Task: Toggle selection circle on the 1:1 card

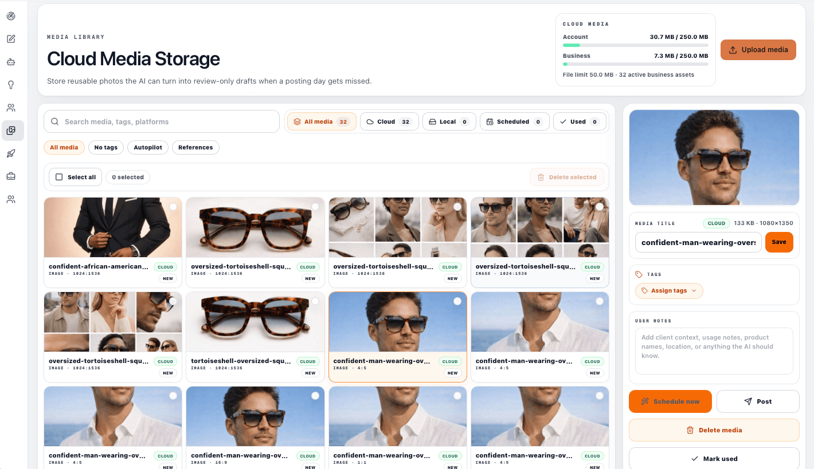Action: 457,396
